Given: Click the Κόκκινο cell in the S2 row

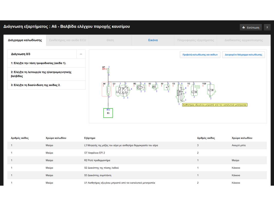Looking at the screenshot, I should [236, 168].
